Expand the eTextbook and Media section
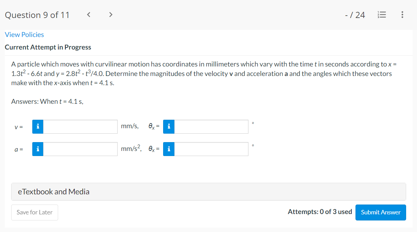Image resolution: width=417 pixels, height=232 pixels. [209, 192]
